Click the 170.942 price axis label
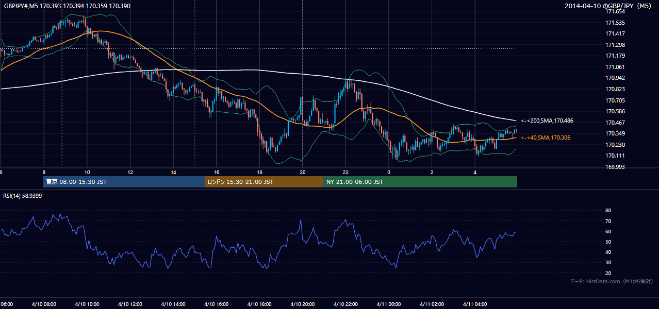The height and width of the screenshot is (309, 659). coord(615,78)
